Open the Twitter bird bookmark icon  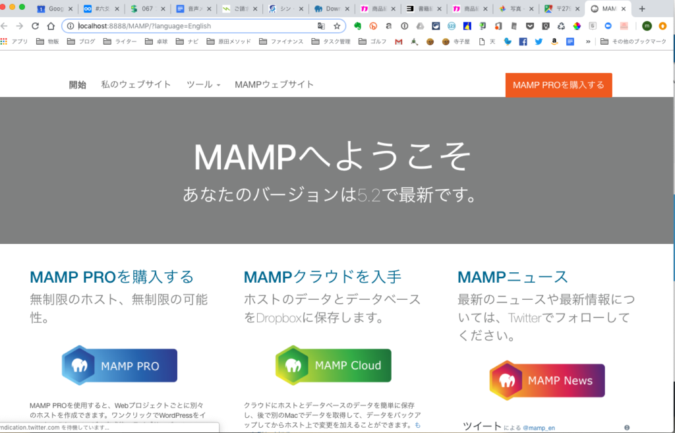coord(539,42)
